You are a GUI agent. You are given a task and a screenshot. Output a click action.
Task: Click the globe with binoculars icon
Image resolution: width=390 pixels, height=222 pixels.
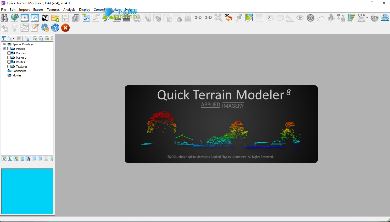(15, 18)
